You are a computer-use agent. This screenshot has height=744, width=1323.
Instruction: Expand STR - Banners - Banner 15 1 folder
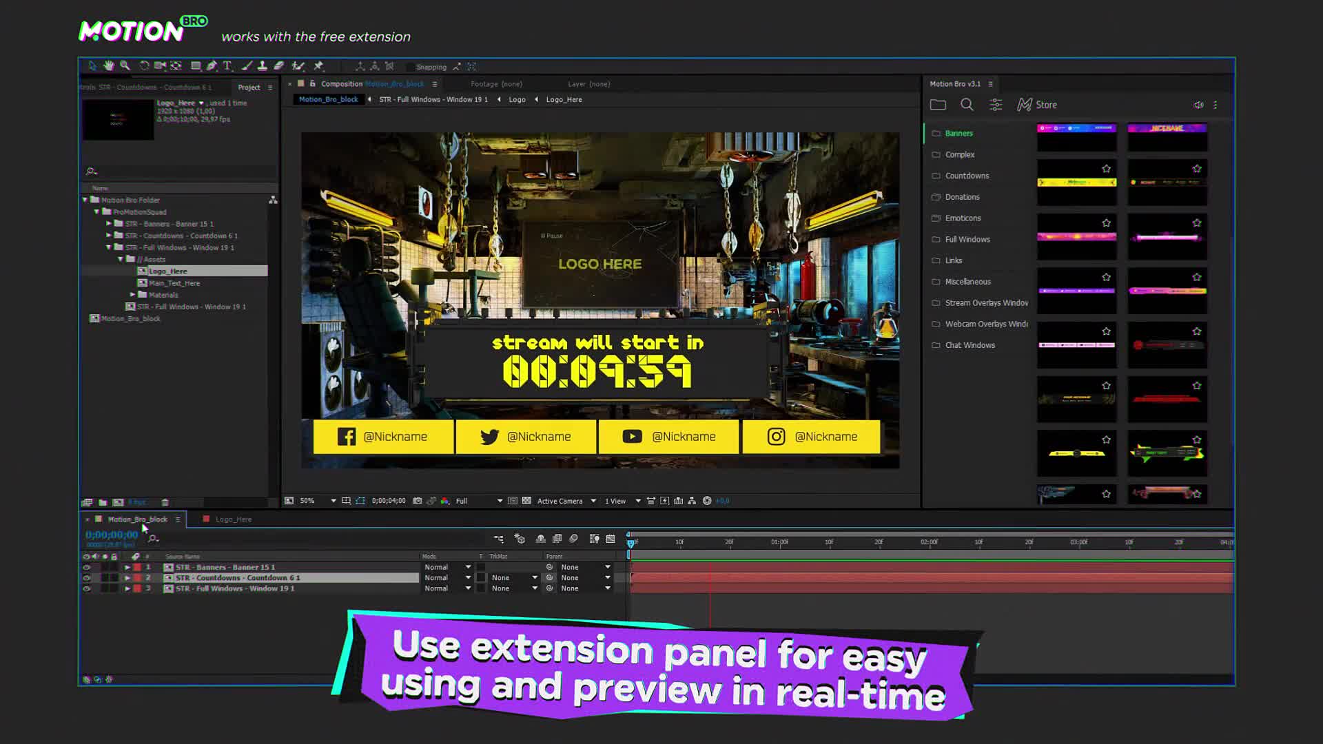coord(109,224)
